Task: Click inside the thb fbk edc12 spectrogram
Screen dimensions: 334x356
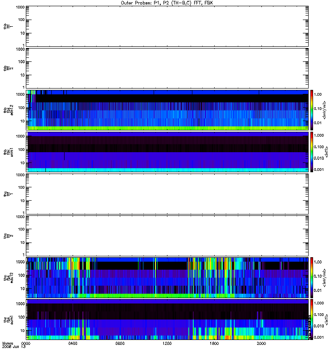Action: [x=167, y=110]
